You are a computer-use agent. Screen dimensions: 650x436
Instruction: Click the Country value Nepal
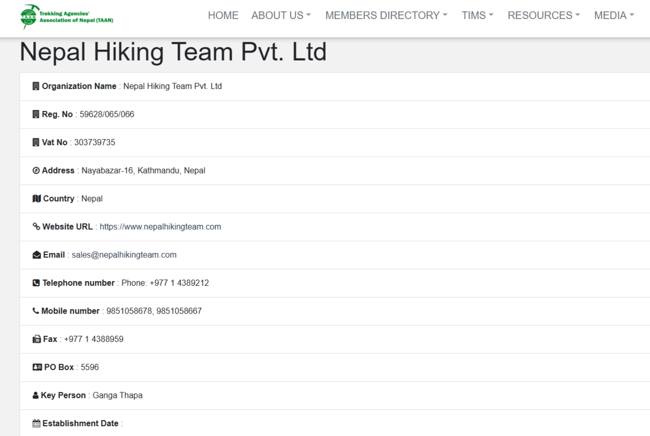(92, 199)
